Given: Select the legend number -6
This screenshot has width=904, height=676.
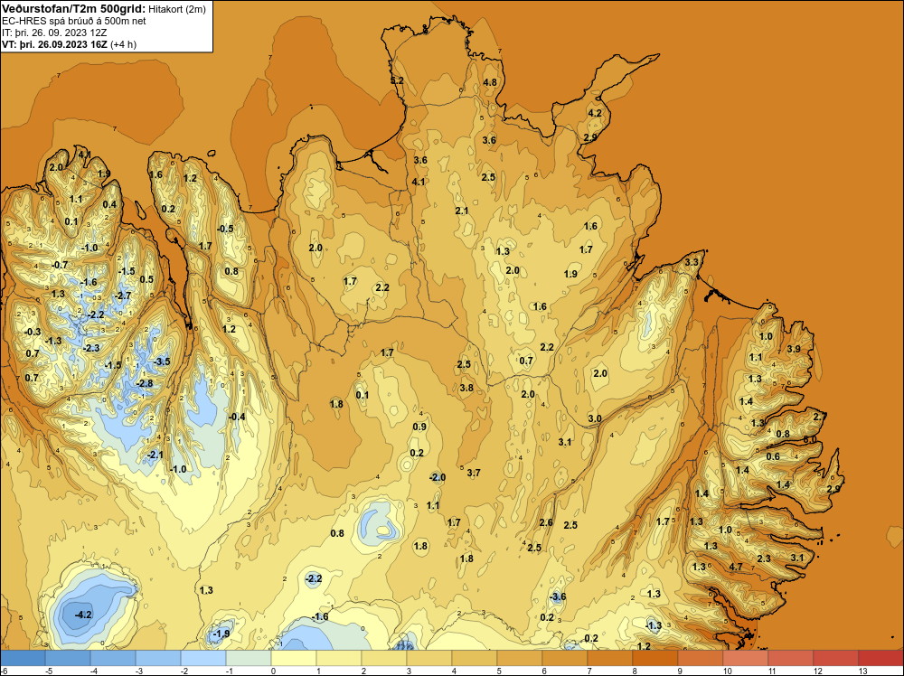Looking at the screenshot, I should point(5,671).
